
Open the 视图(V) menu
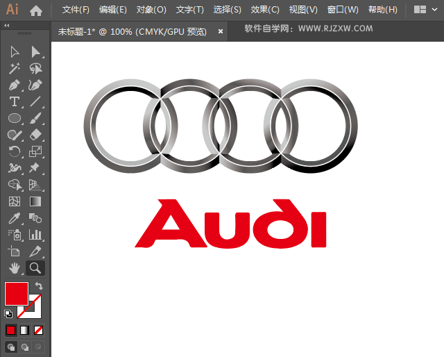tap(303, 10)
